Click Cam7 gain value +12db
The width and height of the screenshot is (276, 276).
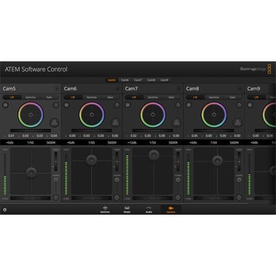click(132, 142)
